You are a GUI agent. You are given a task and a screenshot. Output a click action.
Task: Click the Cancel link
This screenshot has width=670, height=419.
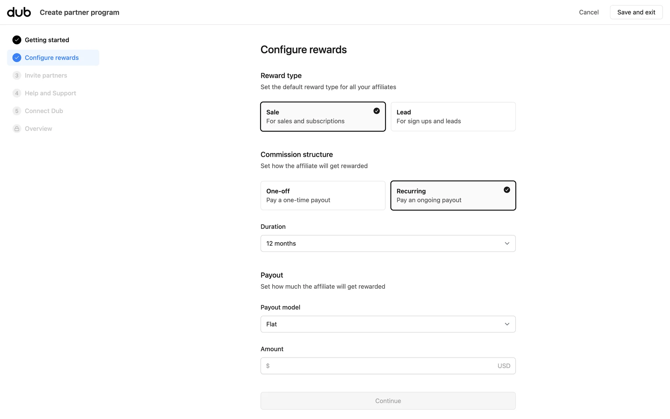589,12
